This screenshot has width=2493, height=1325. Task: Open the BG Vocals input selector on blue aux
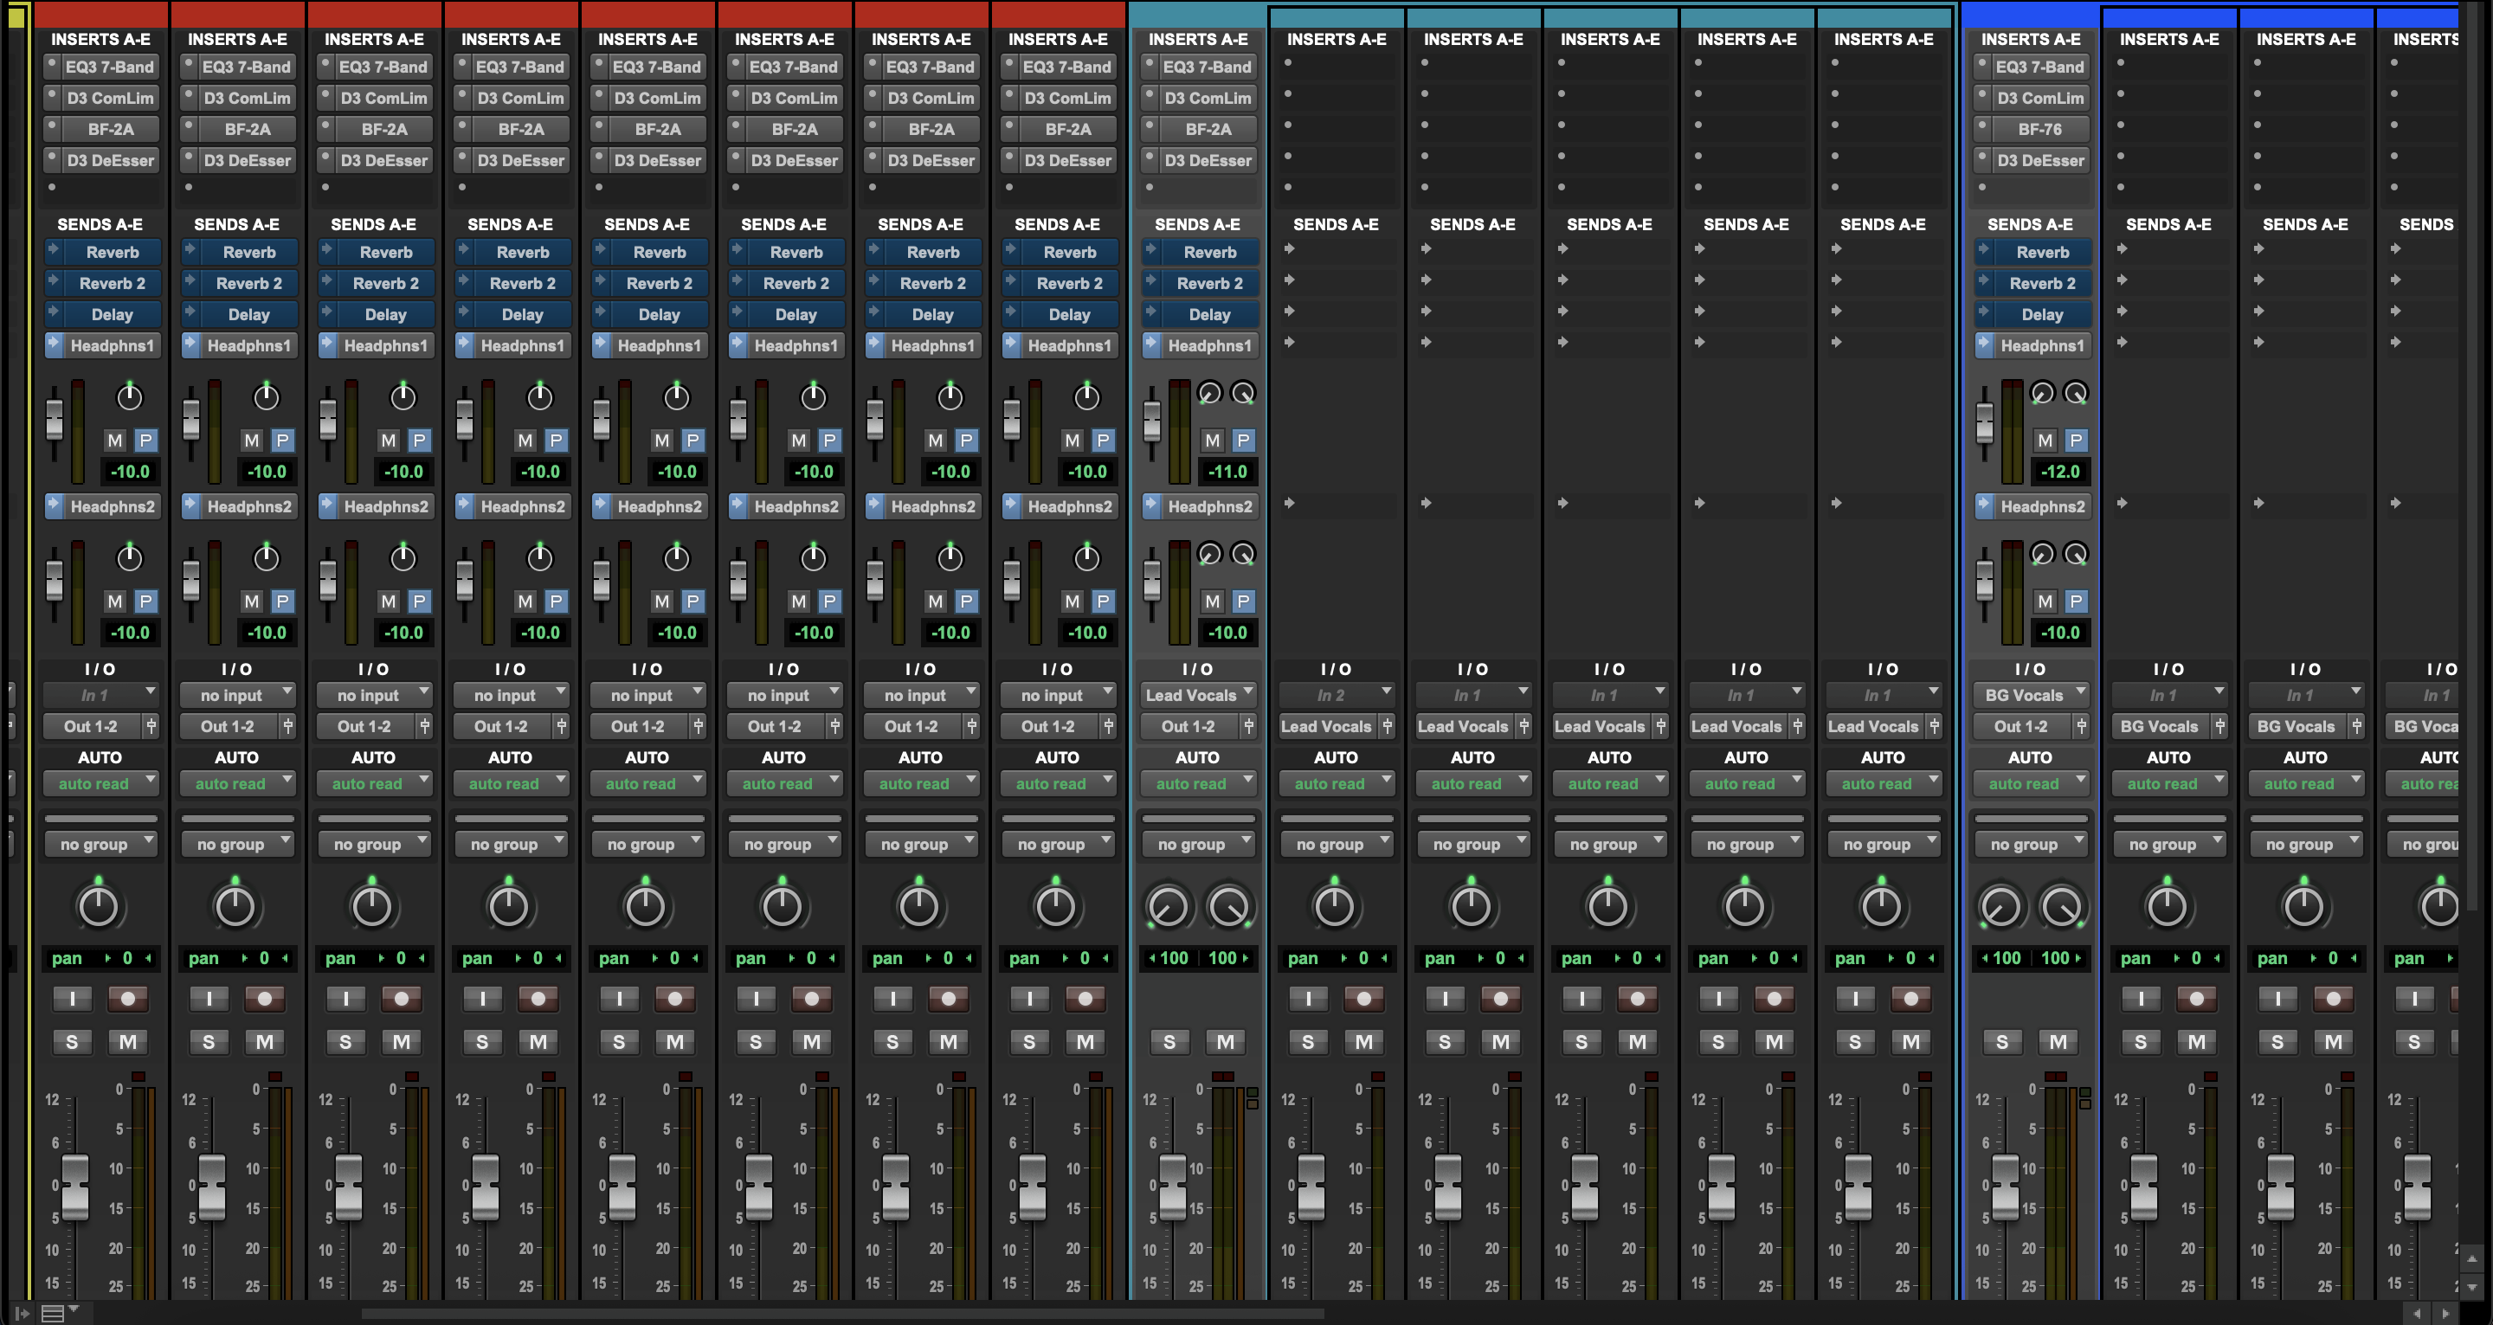(2032, 695)
